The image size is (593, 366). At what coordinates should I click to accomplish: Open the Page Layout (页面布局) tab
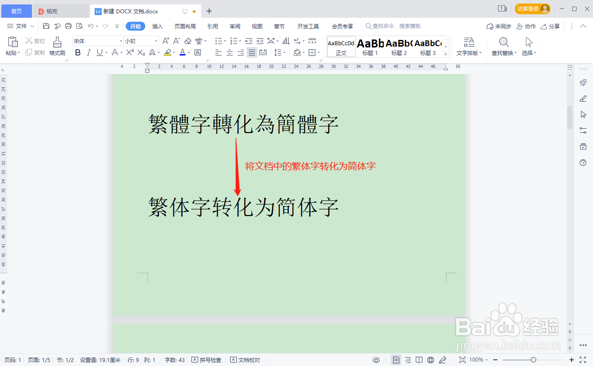pyautogui.click(x=185, y=26)
